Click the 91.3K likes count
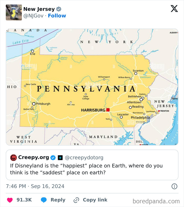184x207 pixels. (24, 200)
